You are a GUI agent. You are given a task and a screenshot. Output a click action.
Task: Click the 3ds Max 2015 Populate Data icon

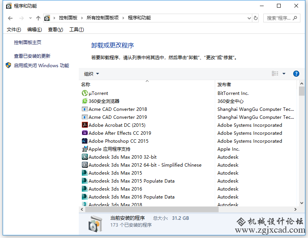point(84,181)
